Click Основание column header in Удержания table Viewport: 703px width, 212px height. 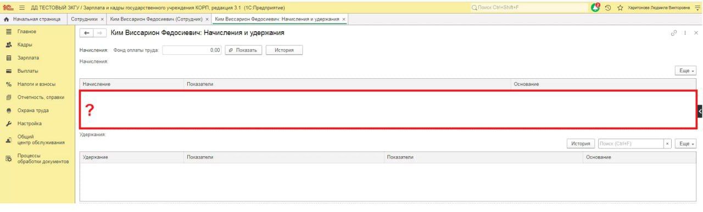pos(639,157)
